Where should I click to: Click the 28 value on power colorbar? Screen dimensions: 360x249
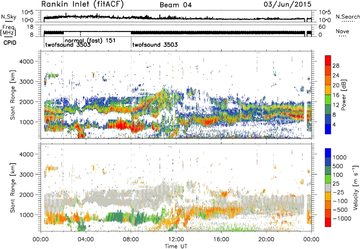(336, 66)
